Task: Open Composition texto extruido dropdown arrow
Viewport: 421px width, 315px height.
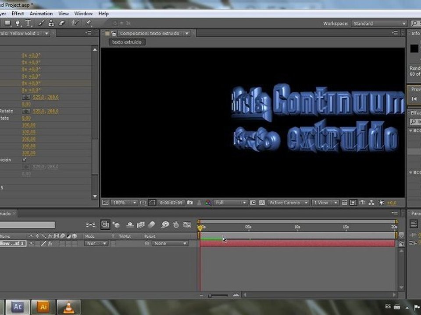Action: (187, 34)
